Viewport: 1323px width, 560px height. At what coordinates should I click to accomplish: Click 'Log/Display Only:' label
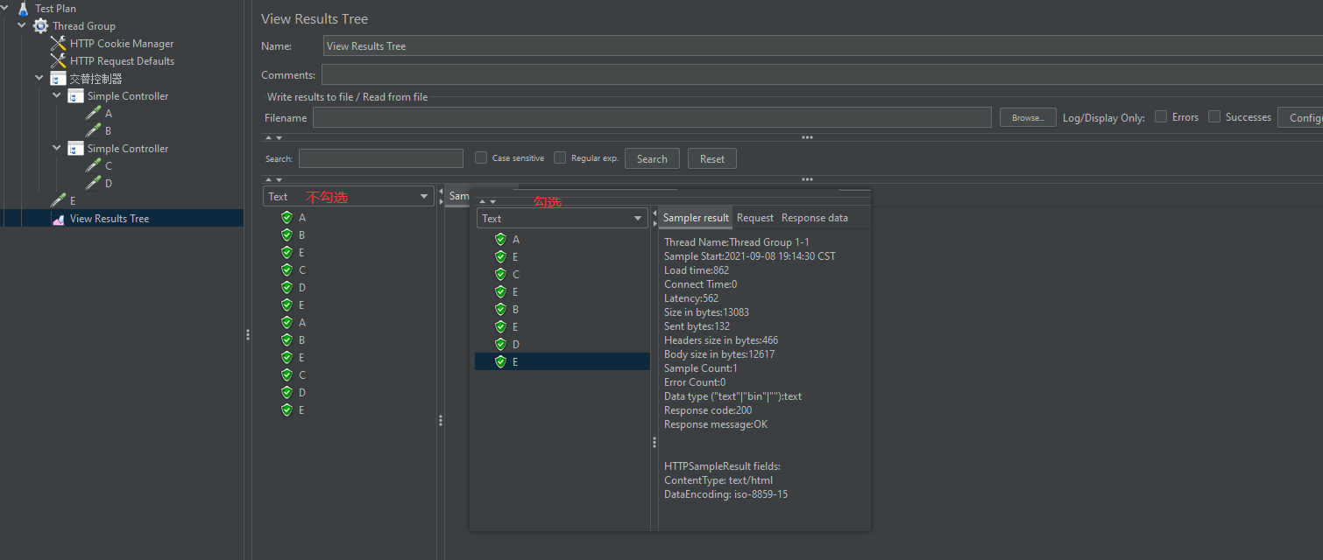click(1104, 117)
